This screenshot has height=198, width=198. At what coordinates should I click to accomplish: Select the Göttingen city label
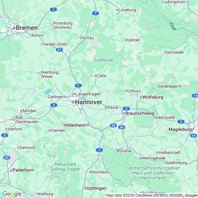(x=96, y=188)
